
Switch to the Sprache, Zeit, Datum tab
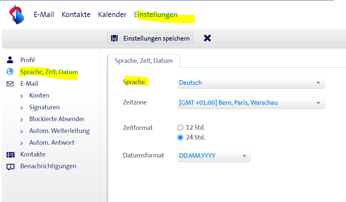click(144, 61)
